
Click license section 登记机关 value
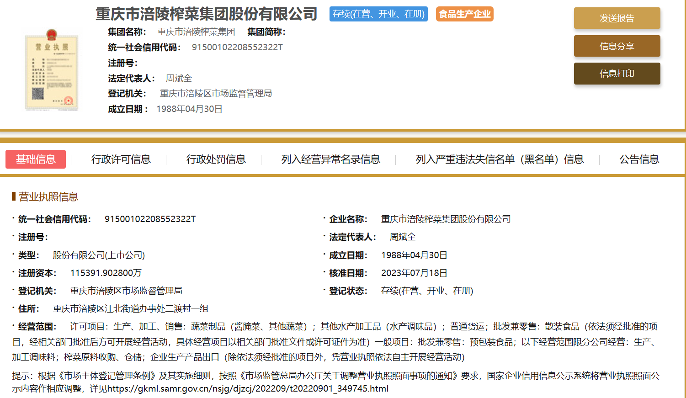pos(126,291)
